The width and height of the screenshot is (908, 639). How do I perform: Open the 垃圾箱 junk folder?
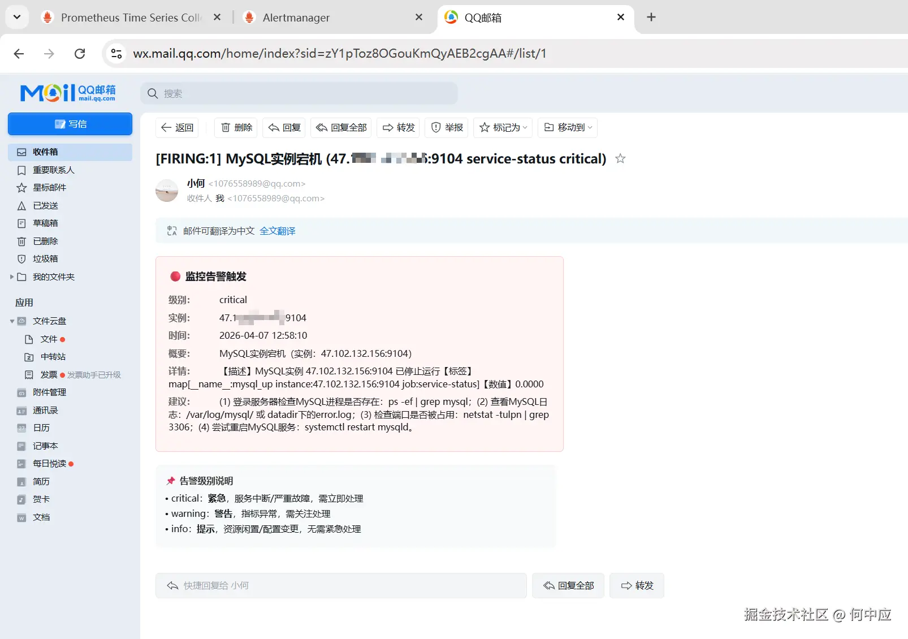45,258
